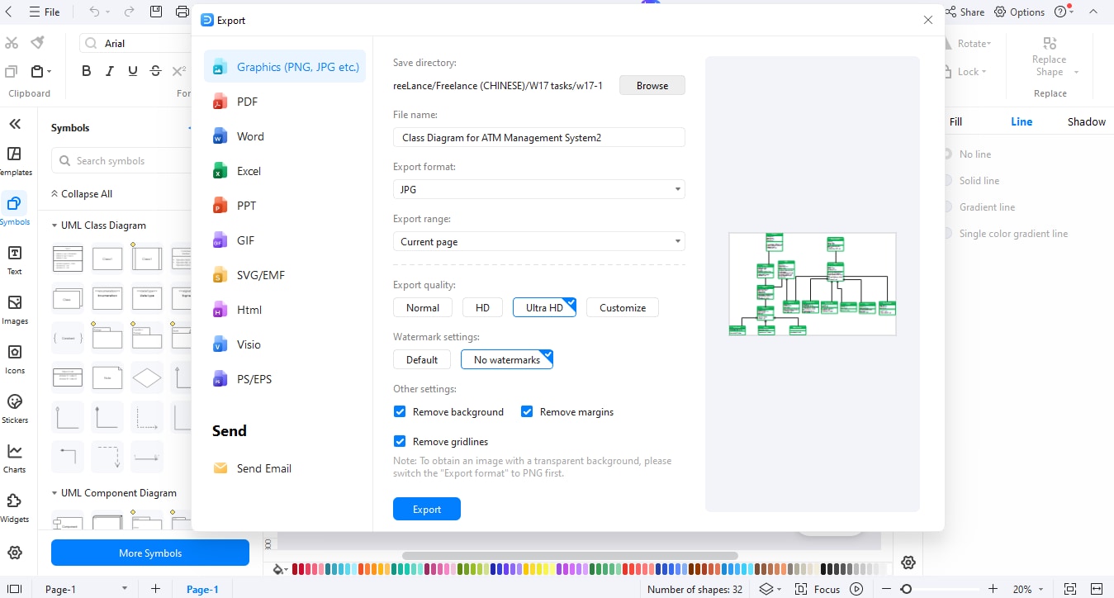The image size is (1114, 598).
Task: Click the zoom slider handle in status bar
Action: coord(906,589)
